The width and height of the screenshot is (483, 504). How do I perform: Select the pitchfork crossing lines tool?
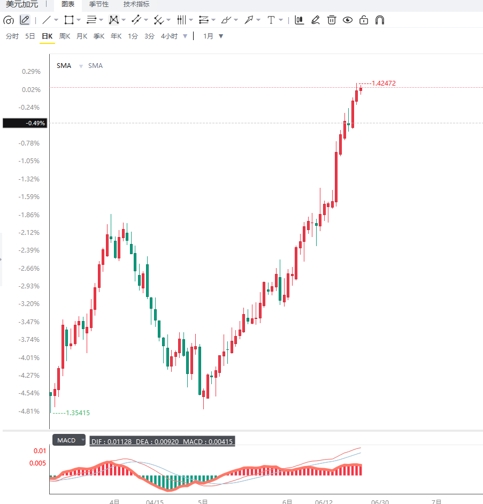click(159, 20)
